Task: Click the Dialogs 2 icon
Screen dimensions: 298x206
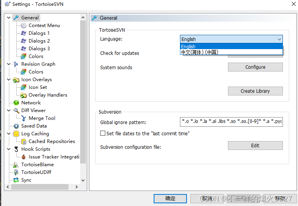Action: tap(24, 41)
